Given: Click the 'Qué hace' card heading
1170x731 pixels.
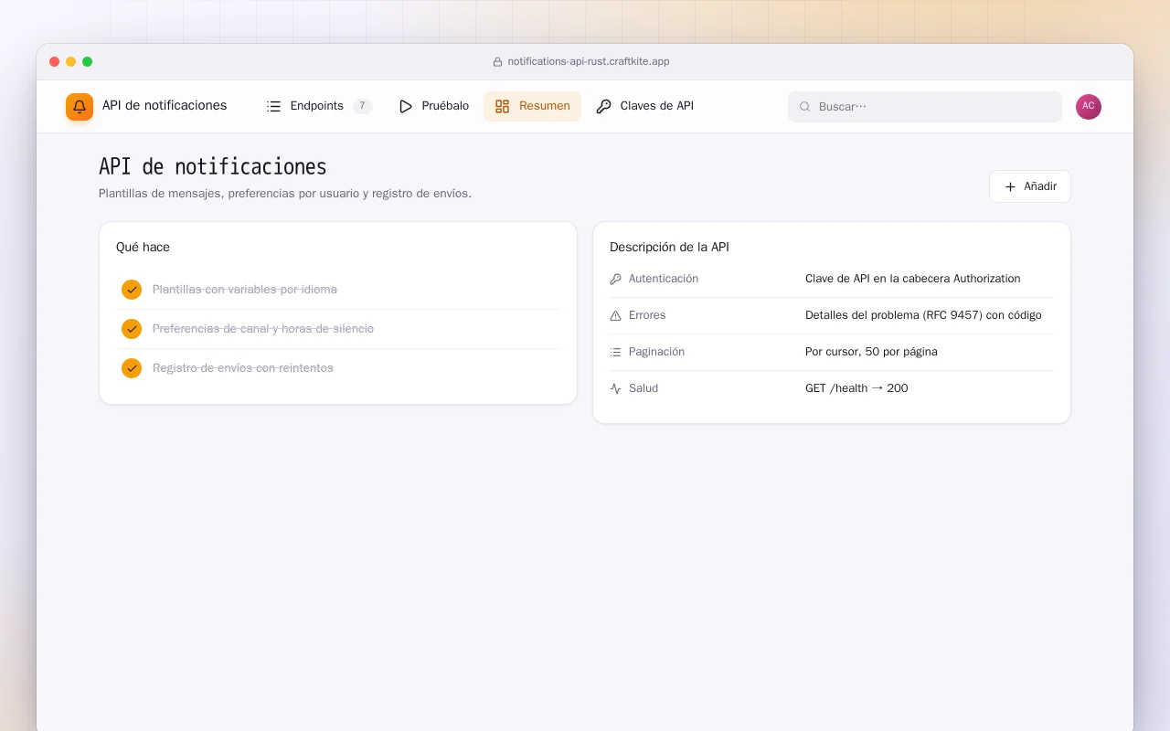Looking at the screenshot, I should point(143,247).
